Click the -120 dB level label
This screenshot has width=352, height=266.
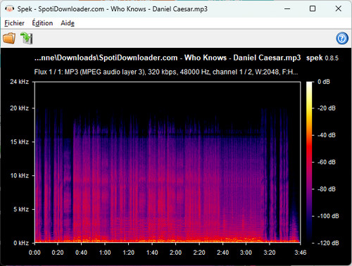click(328, 243)
